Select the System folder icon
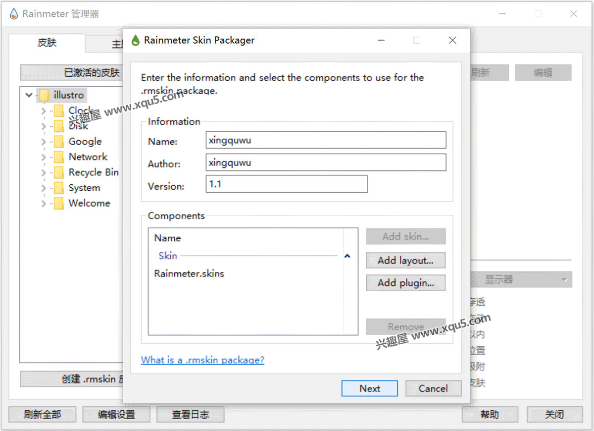The width and height of the screenshot is (594, 431). [x=59, y=188]
